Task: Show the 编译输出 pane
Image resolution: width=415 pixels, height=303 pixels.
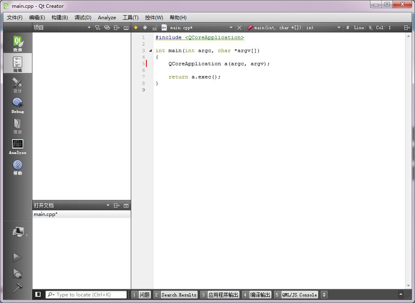Action: coord(257,294)
